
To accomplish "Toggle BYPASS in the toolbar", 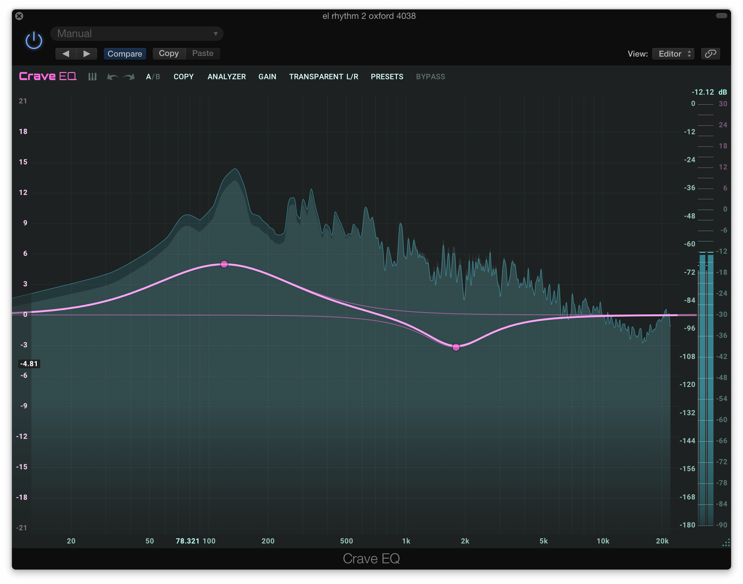I will point(431,77).
